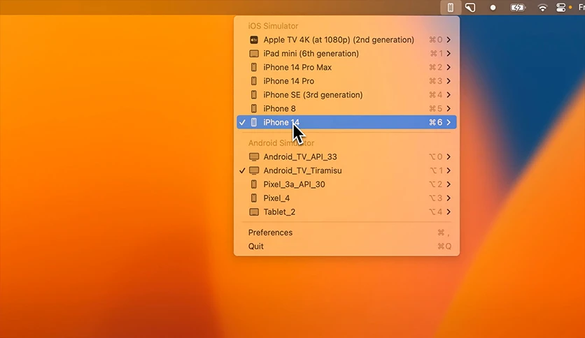Choose iPhone 14 Pro menu entry

click(x=346, y=81)
